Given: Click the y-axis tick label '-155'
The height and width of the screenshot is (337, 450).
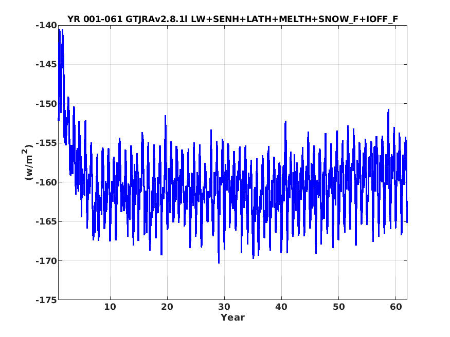Looking at the screenshot, I should tap(46, 143).
